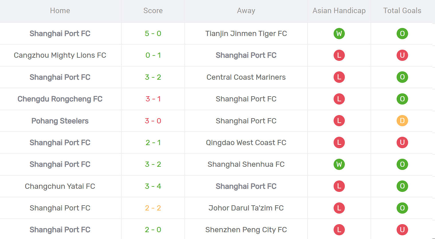This screenshot has height=239, width=435.
Task: Open Cangzhou Mighty Lions FC team link
Action: pyautogui.click(x=60, y=55)
